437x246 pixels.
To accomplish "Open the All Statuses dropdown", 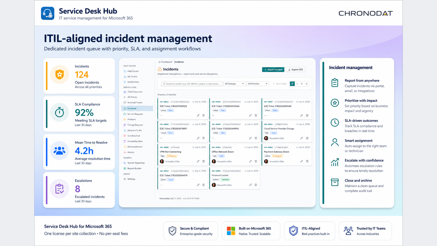I will click(x=234, y=84).
